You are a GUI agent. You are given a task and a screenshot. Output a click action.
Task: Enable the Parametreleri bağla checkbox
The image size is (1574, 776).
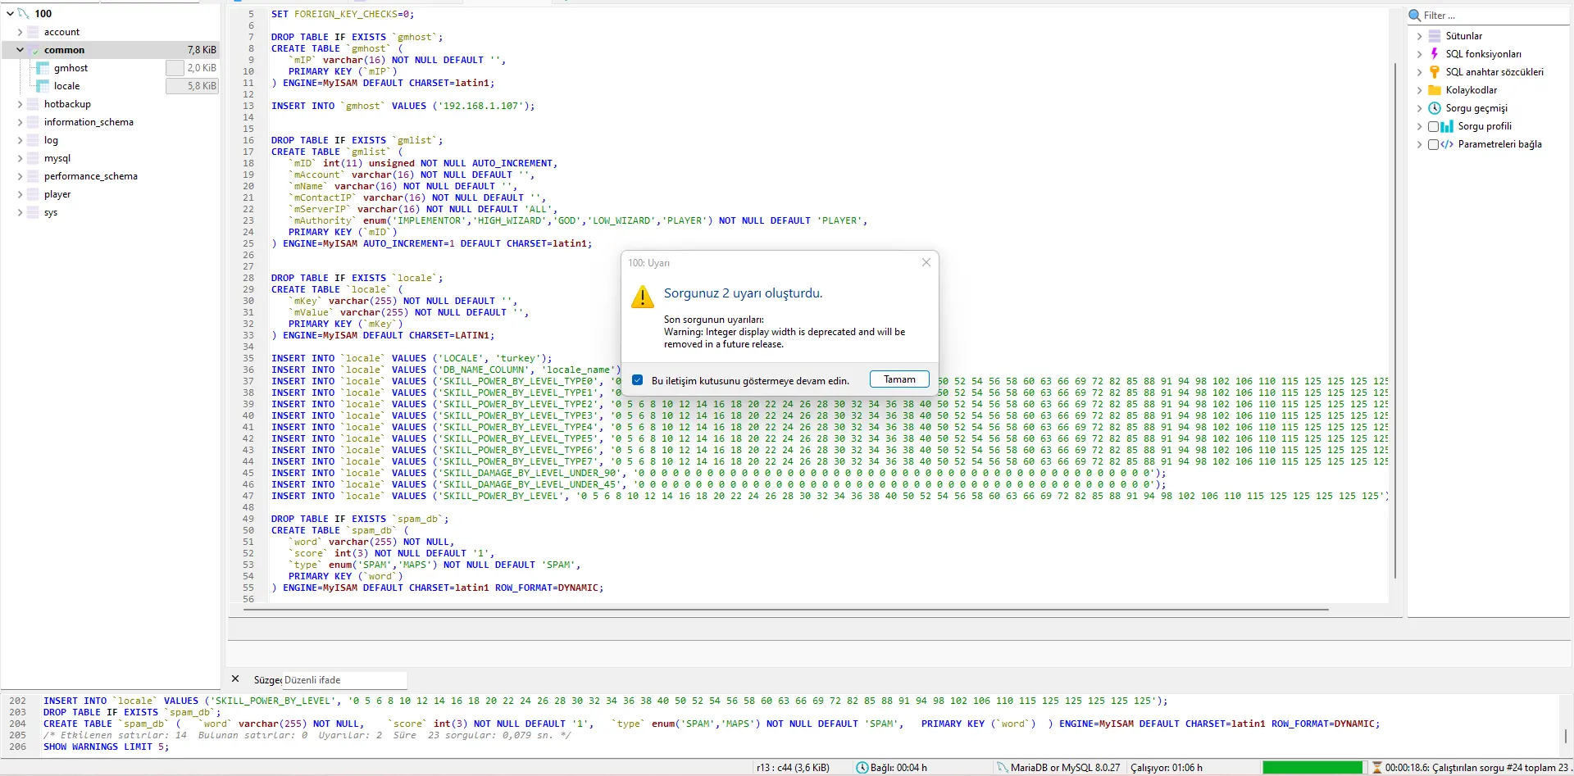pos(1433,144)
